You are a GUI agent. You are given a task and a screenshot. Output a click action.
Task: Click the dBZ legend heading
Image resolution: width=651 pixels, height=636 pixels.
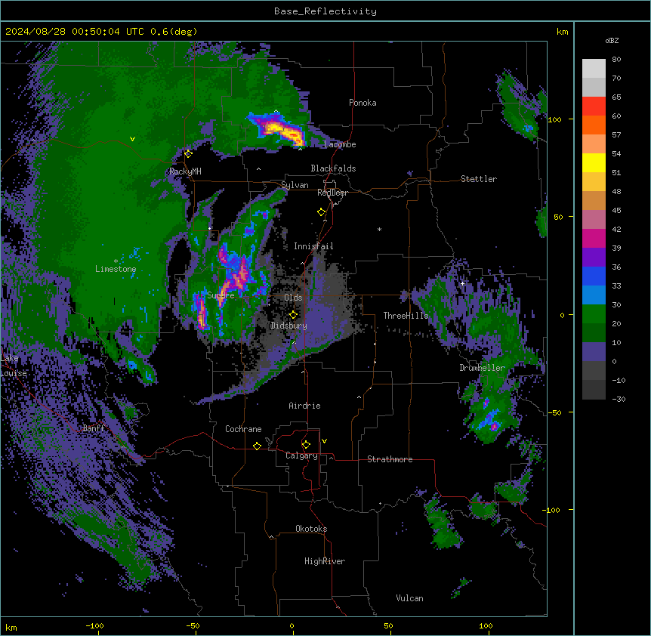[x=612, y=40]
